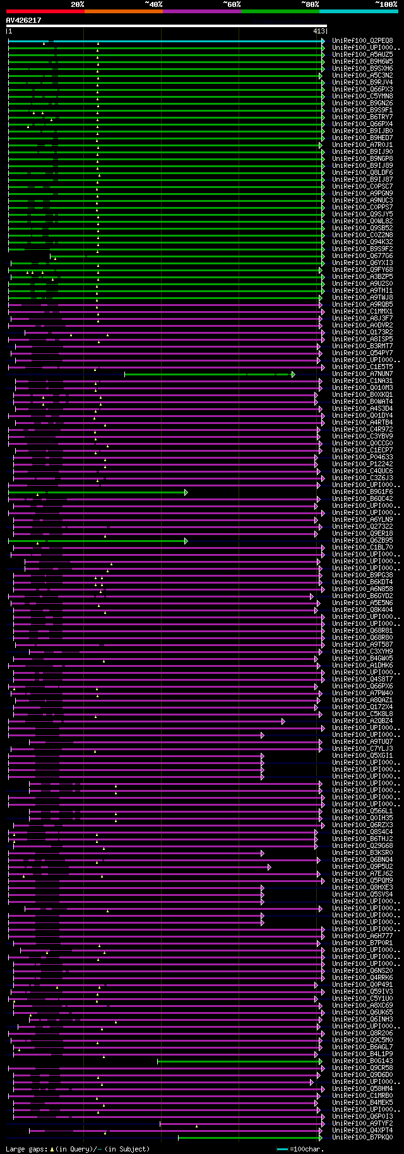Screen dimensions: 404x1154
Task: Open hit UniRef100_A5AUZ5
Action: click(x=362, y=54)
